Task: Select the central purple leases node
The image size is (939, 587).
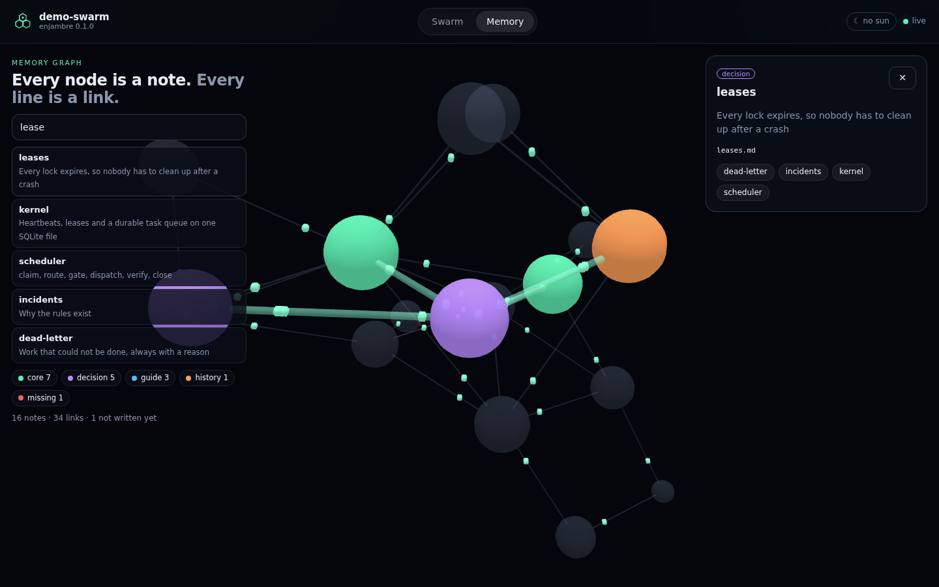Action: (469, 318)
